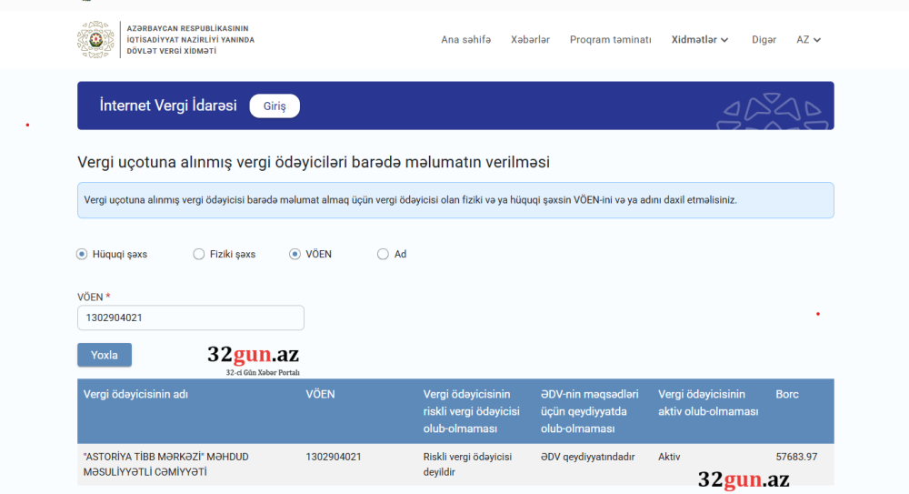Select the Fiziki şəxs radio button
The height and width of the screenshot is (494, 909).
pos(199,255)
